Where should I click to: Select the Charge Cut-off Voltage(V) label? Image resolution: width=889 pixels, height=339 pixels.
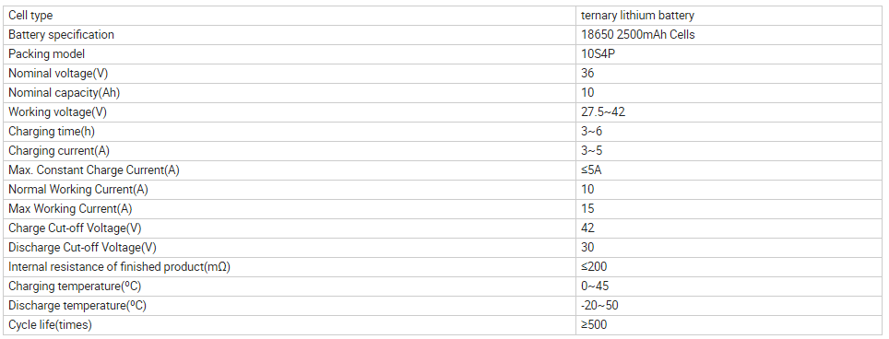(75, 228)
